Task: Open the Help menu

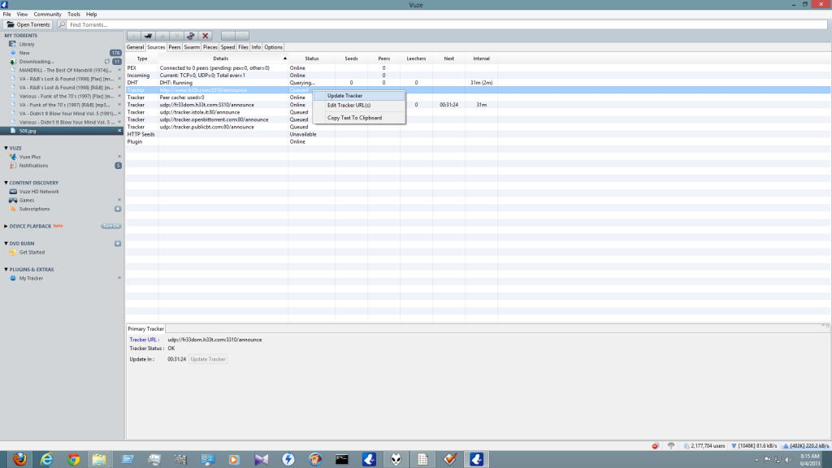Action: tap(91, 15)
